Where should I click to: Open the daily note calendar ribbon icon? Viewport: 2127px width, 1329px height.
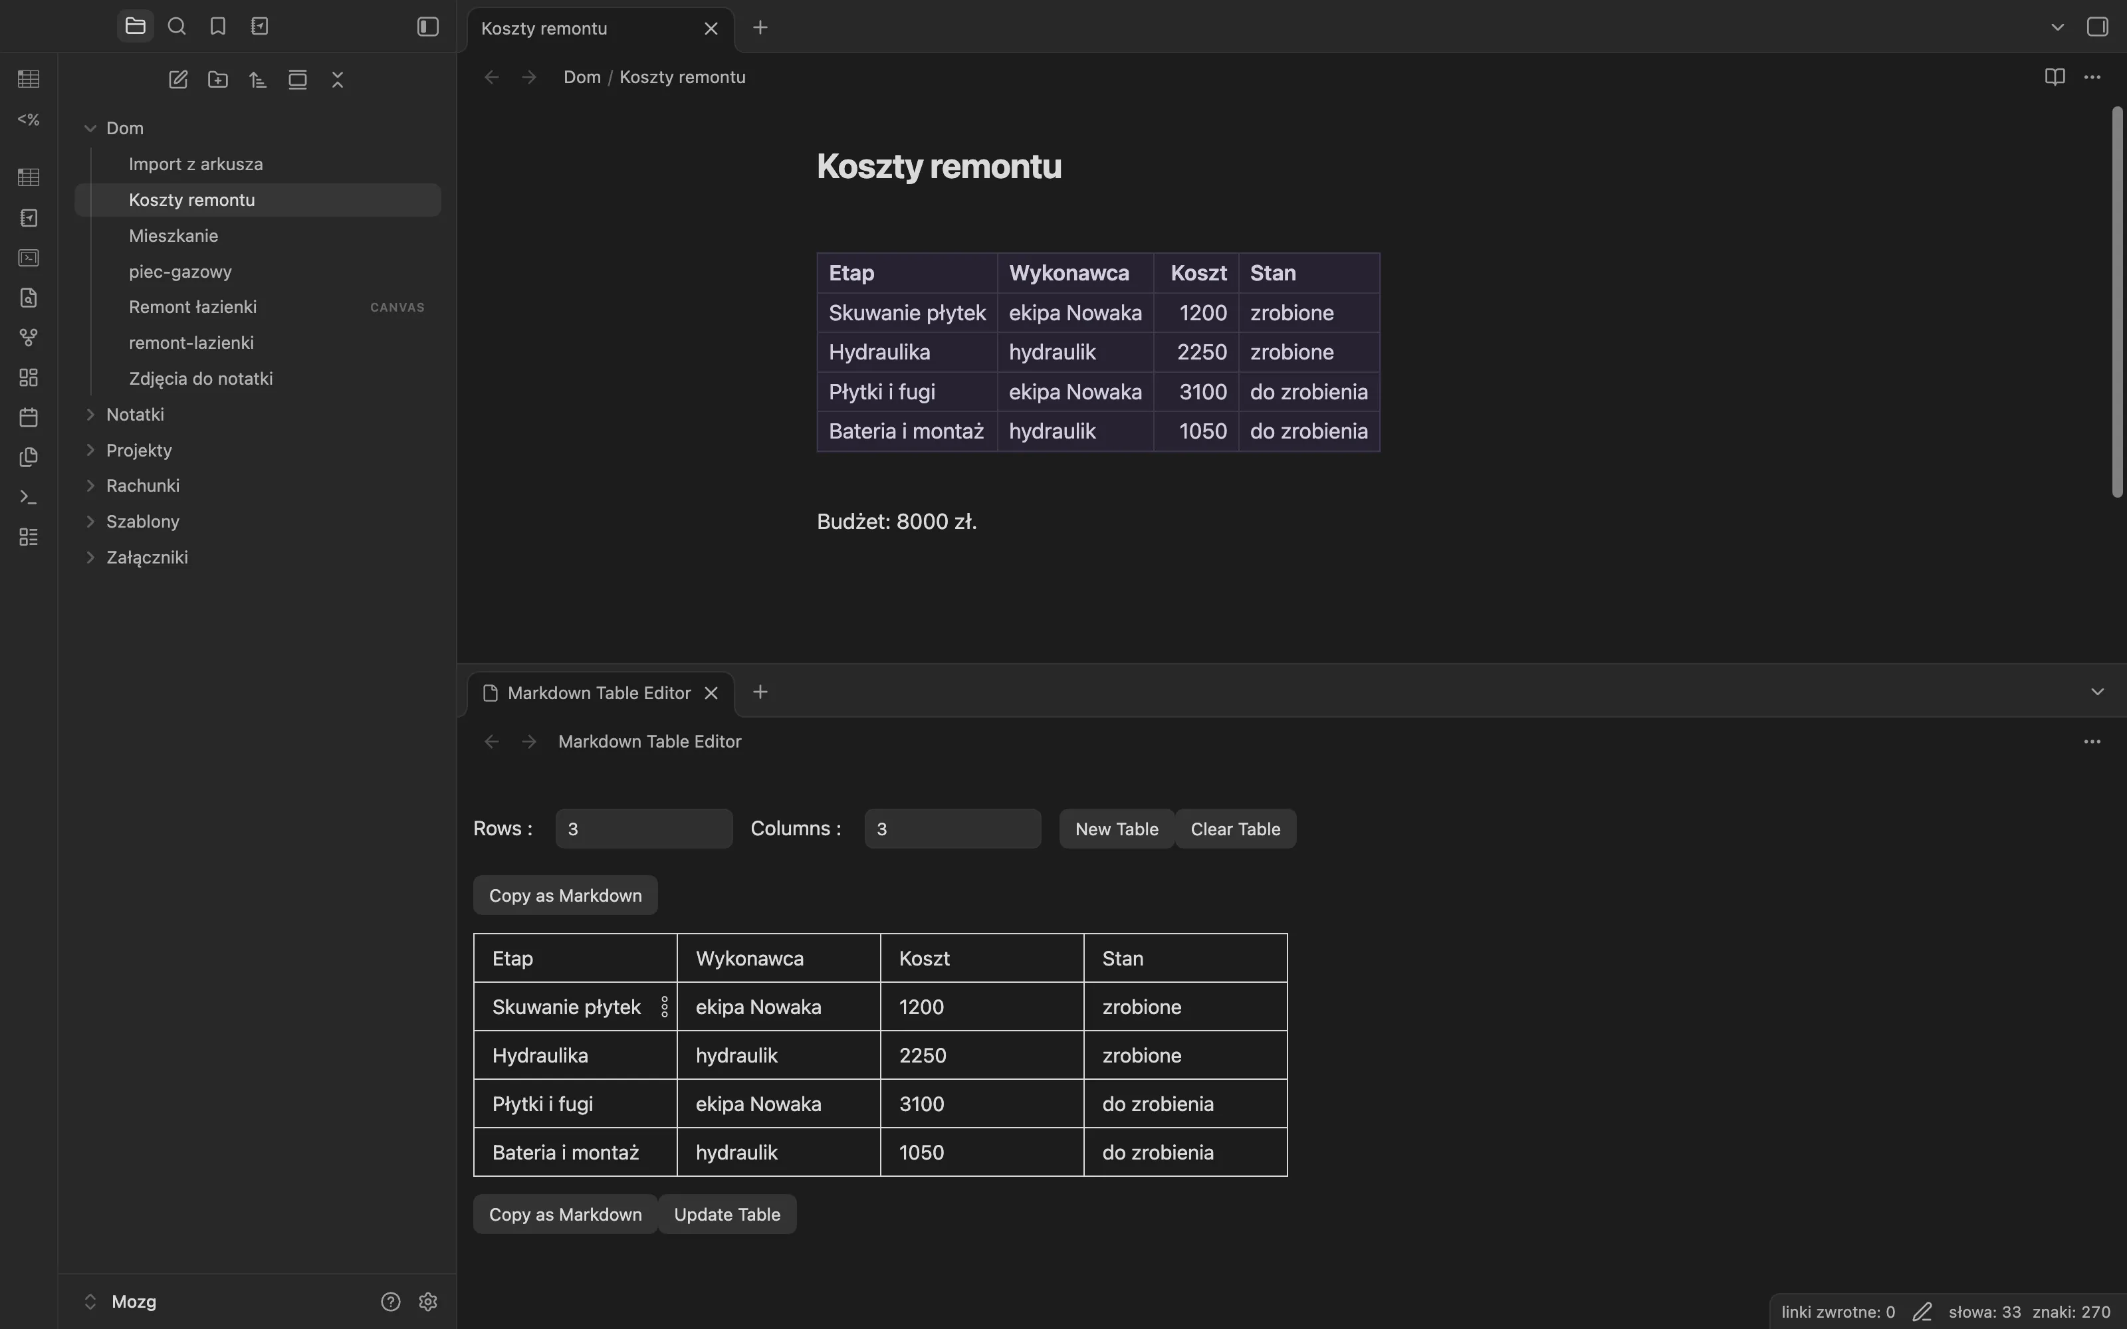28,417
